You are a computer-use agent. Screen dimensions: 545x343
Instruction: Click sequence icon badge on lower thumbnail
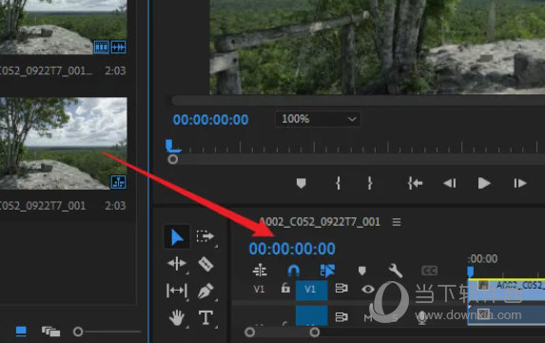click(x=118, y=182)
